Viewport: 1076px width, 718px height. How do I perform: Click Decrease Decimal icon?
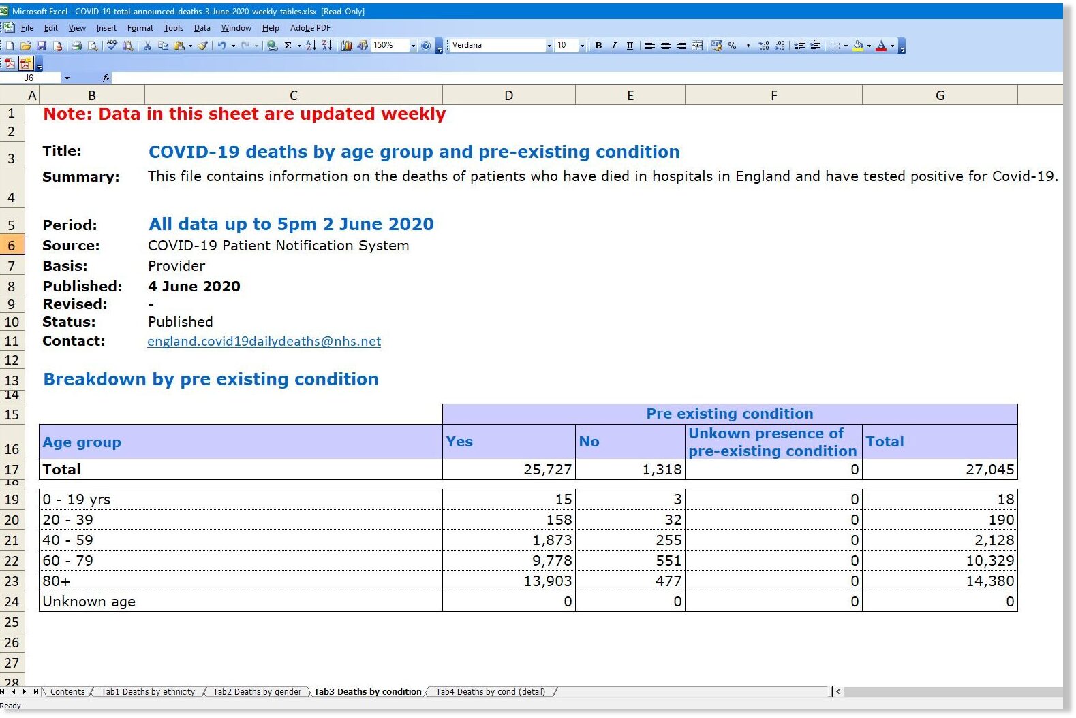(x=780, y=46)
